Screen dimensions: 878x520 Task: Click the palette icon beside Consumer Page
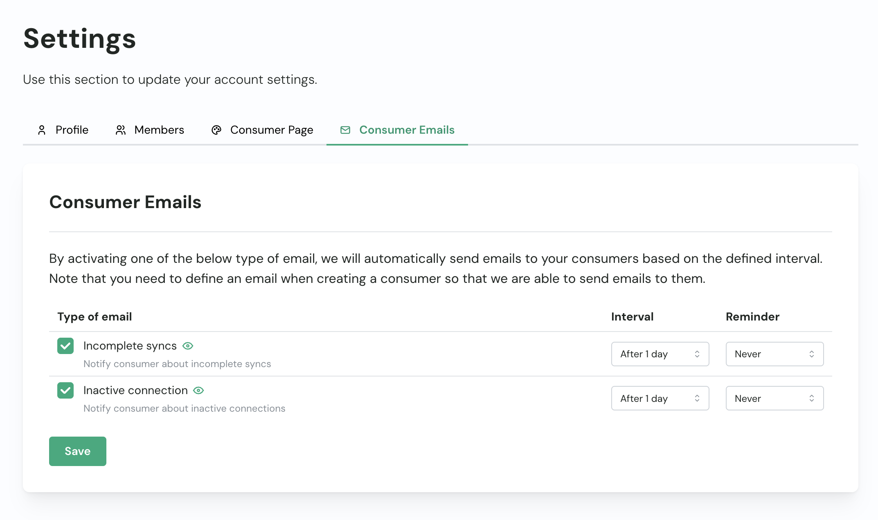pyautogui.click(x=216, y=130)
